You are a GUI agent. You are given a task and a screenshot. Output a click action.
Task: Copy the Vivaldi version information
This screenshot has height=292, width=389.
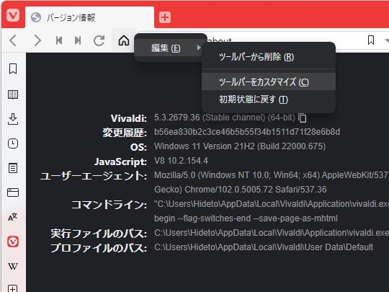click(x=303, y=118)
